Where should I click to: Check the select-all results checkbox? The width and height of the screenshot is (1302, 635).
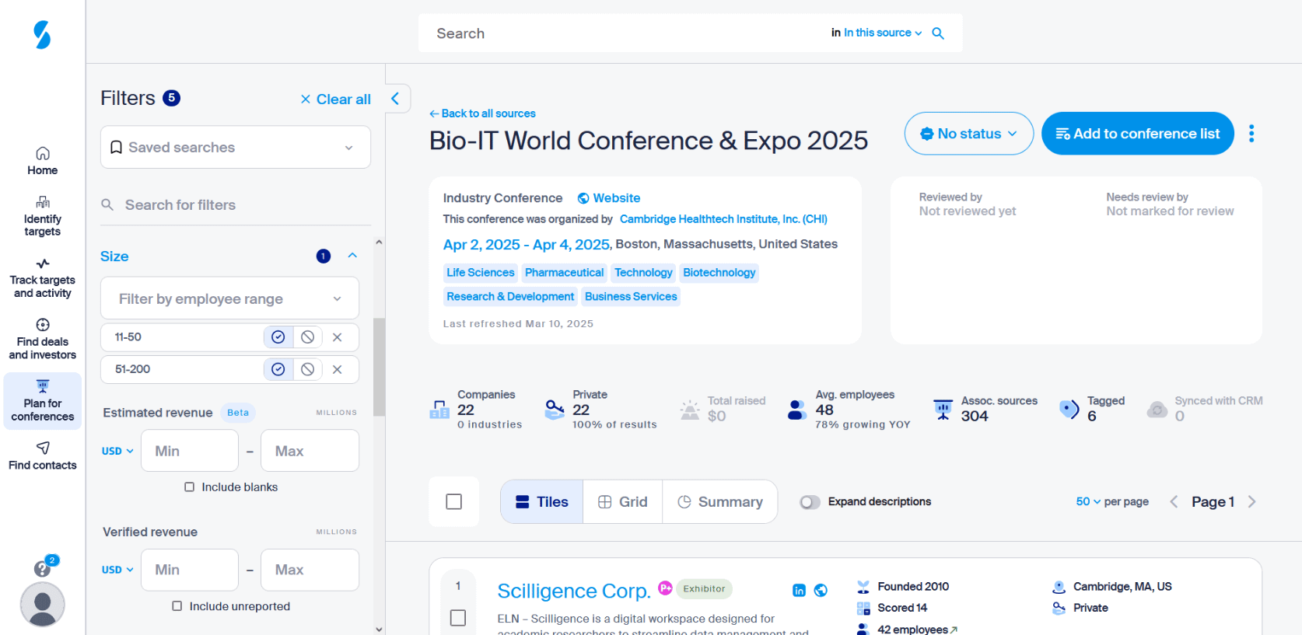tap(454, 502)
